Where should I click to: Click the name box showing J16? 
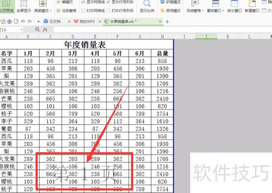[x=9, y=30]
